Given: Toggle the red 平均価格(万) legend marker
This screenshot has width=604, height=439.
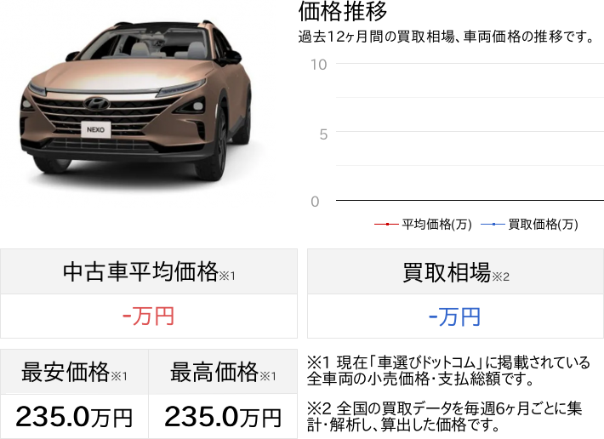Looking at the screenshot, I should click(387, 224).
